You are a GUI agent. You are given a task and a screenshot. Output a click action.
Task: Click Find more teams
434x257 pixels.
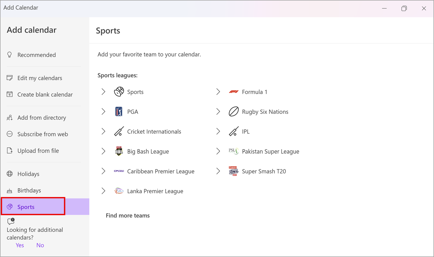tap(128, 215)
